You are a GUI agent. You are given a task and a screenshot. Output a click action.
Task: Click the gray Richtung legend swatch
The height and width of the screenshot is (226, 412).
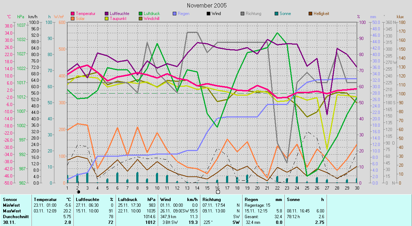[242, 14]
